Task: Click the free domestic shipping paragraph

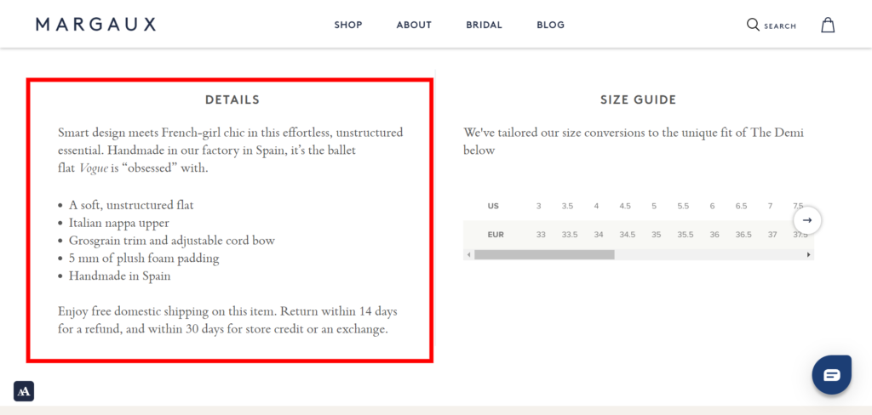Action: pyautogui.click(x=227, y=320)
